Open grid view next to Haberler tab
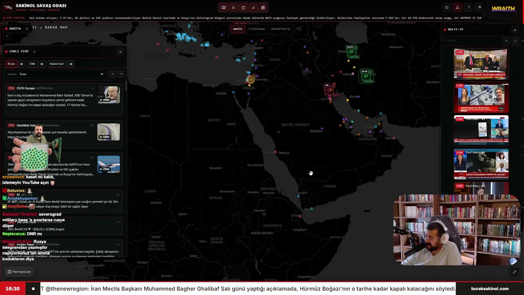This screenshot has width=524, height=295. (x=71, y=64)
